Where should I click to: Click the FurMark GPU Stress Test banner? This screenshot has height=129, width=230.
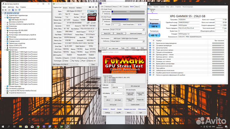coord(124,64)
